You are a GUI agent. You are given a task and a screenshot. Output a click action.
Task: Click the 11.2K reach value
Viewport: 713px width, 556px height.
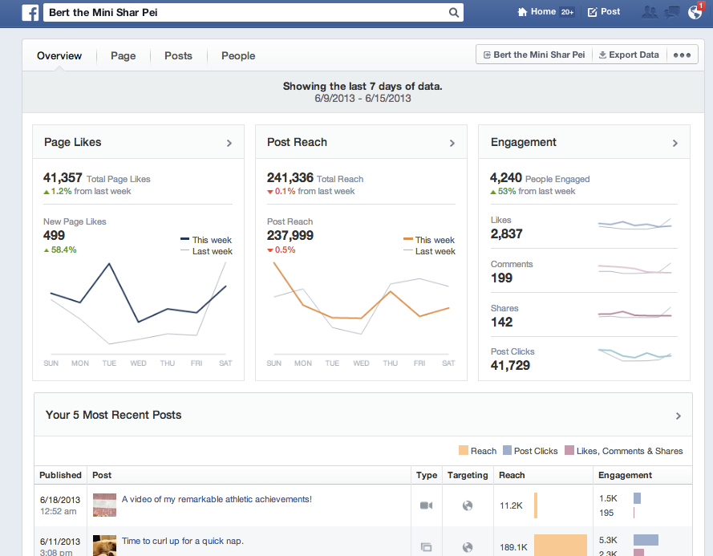pyautogui.click(x=511, y=505)
